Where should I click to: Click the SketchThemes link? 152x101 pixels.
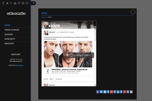20,65
